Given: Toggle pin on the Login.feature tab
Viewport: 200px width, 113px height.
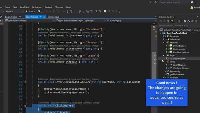Looking at the screenshot, I should [x=20, y=17].
